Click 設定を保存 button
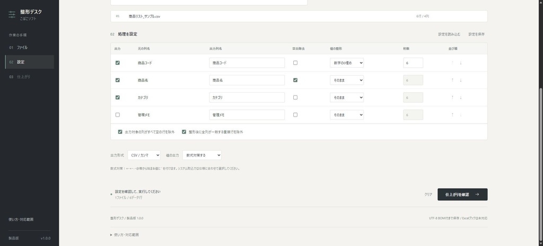Screen dimensions: 543x246 tap(477, 34)
